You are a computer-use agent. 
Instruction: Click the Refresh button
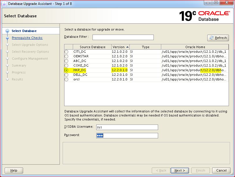pyautogui.click(x=218, y=38)
